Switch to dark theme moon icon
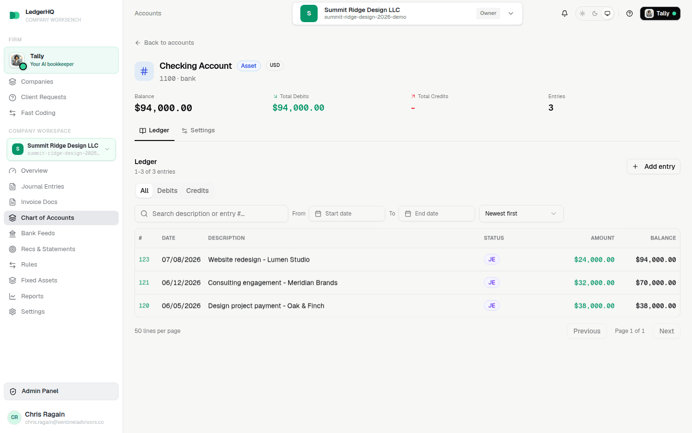 pyautogui.click(x=595, y=13)
